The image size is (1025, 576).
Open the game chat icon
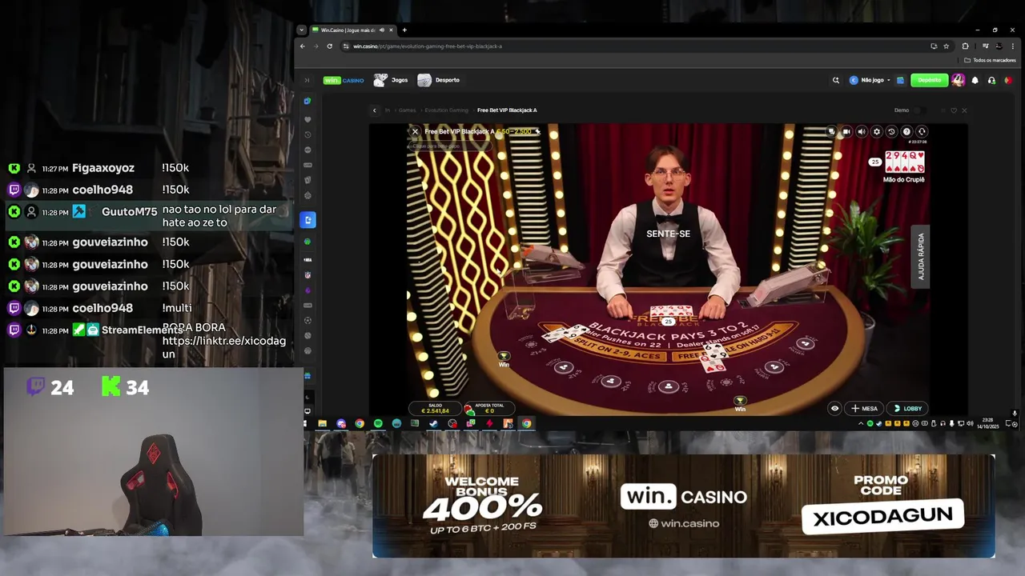click(x=831, y=132)
